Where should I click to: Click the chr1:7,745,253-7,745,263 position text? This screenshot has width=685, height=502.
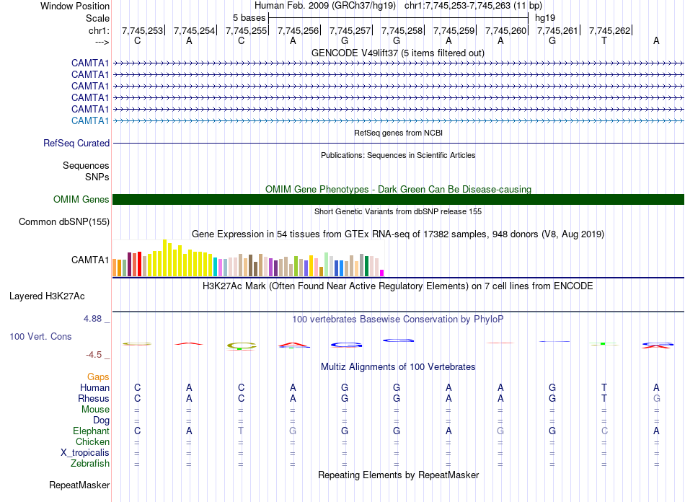[473, 6]
